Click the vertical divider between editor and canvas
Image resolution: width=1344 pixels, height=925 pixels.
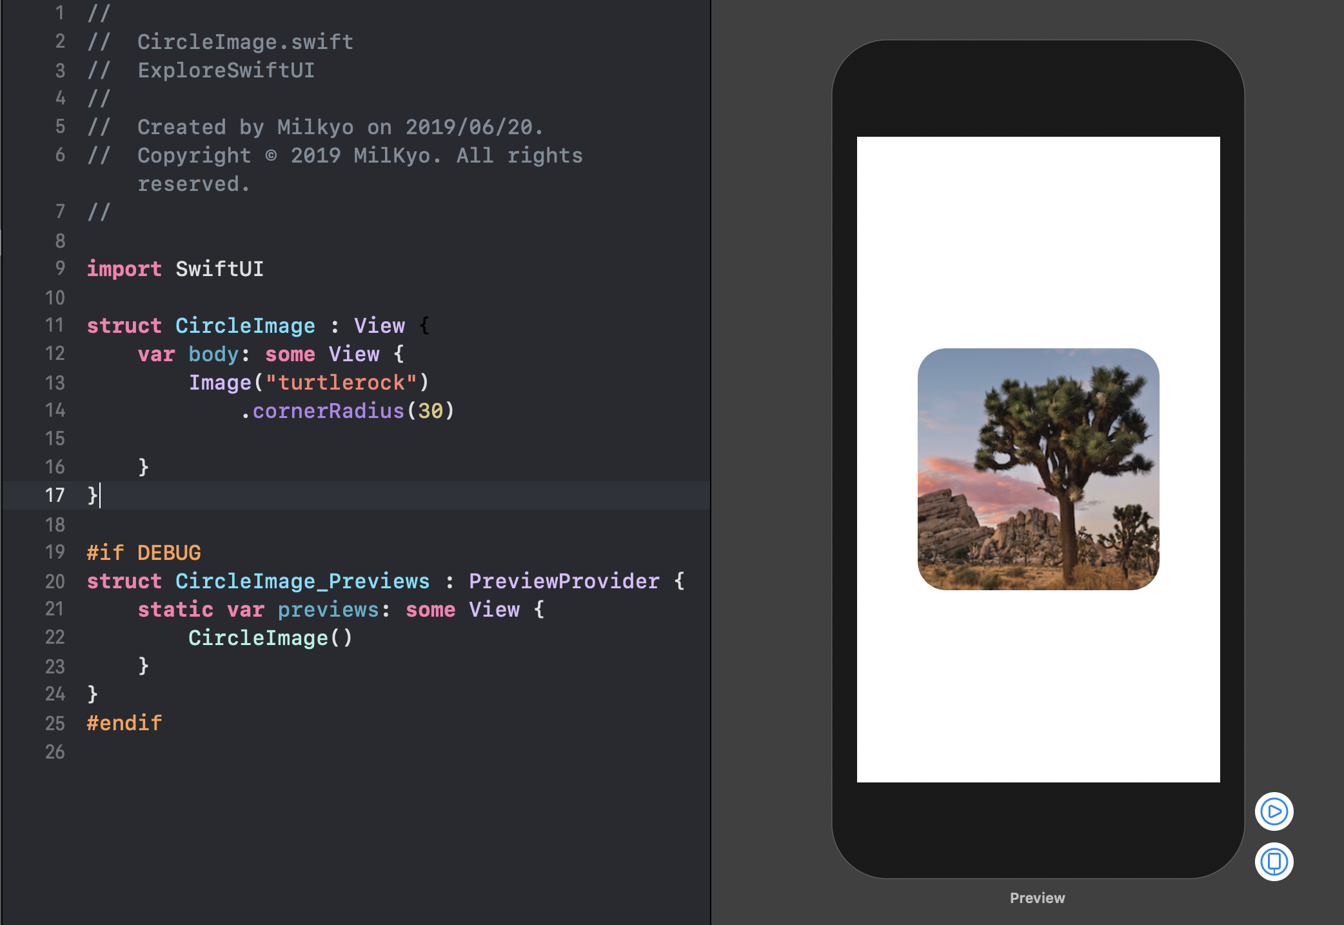click(711, 463)
